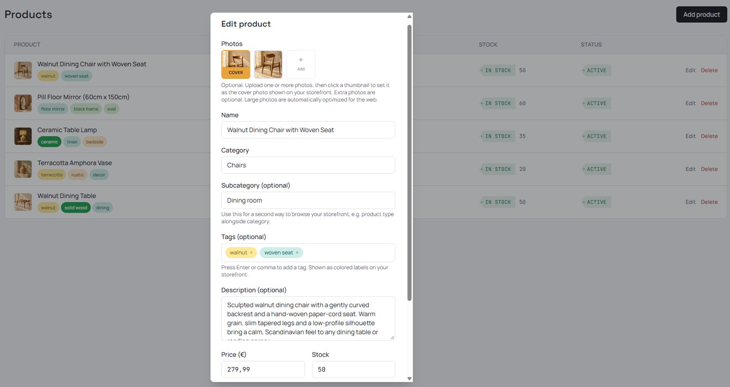Edit the Walnut Dining Chair product
This screenshot has width=730, height=387.
pos(690,71)
